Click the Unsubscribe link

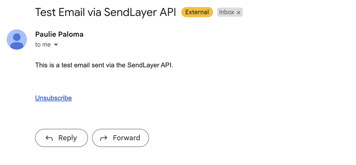coord(53,98)
